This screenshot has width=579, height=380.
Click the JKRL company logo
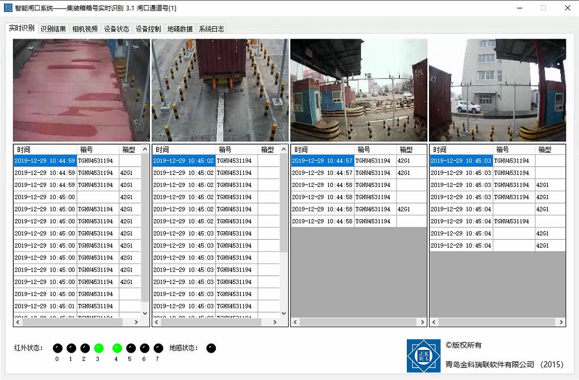click(423, 356)
